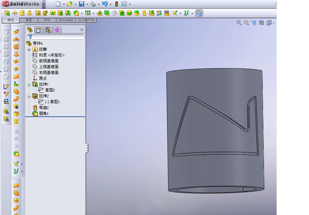The width and height of the screenshot is (309, 215).
Task: Open the View Orientation cube icon
Action: (269, 23)
